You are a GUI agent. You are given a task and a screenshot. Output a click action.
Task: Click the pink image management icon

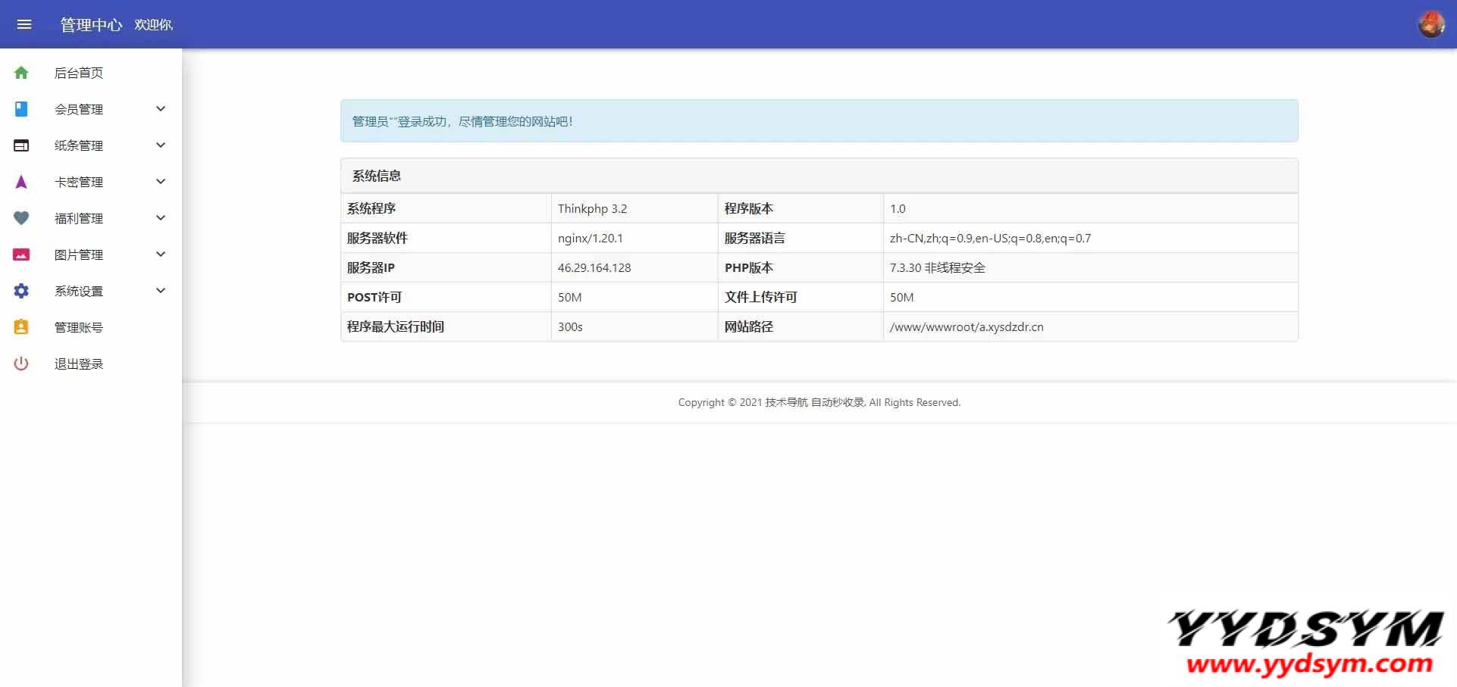[x=21, y=255]
